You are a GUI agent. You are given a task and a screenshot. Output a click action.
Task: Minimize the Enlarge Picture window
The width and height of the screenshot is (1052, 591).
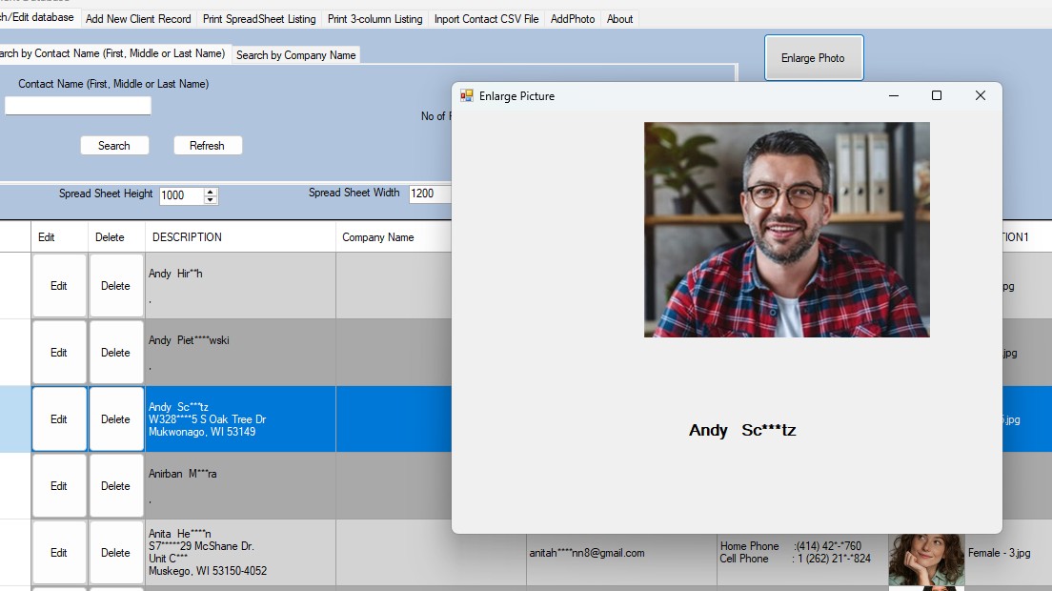click(x=894, y=96)
